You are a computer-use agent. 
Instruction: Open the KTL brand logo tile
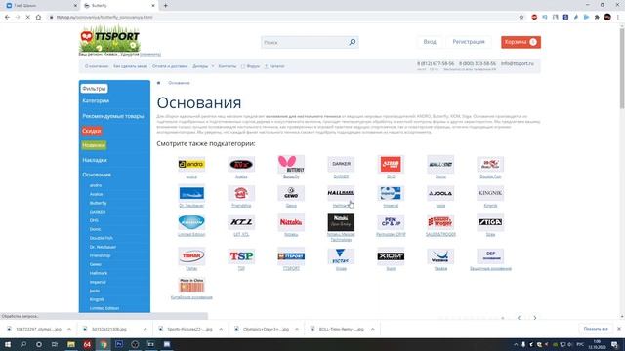tap(241, 222)
